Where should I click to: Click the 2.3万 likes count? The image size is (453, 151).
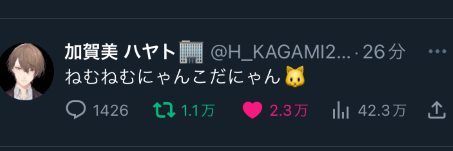[288, 111]
